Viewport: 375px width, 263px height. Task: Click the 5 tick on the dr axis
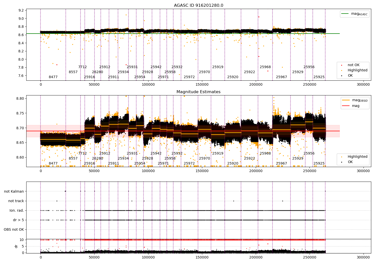(23, 246)
